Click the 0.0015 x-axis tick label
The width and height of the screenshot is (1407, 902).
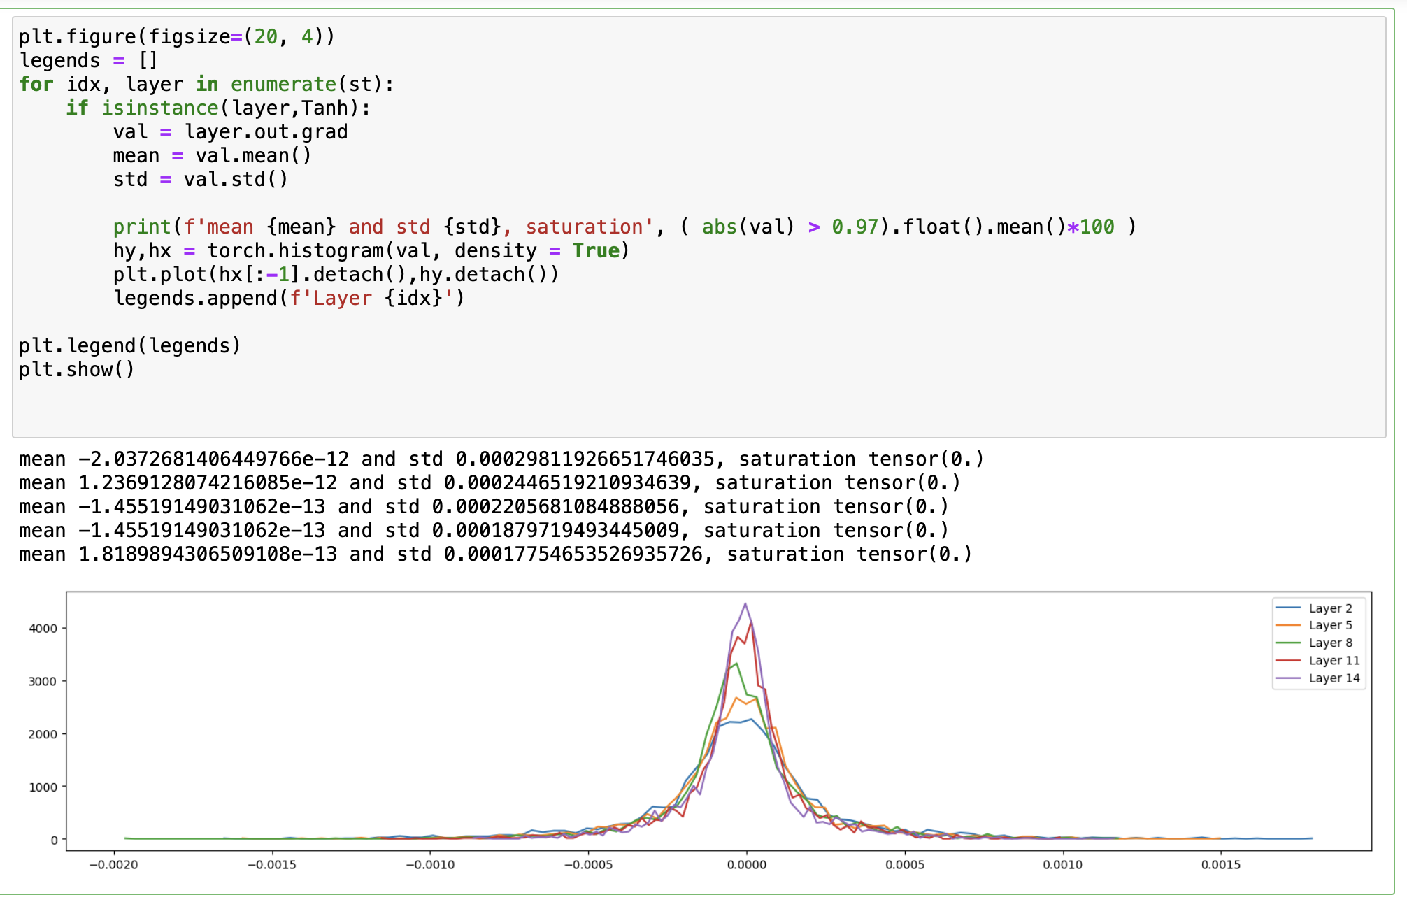pos(1220,865)
